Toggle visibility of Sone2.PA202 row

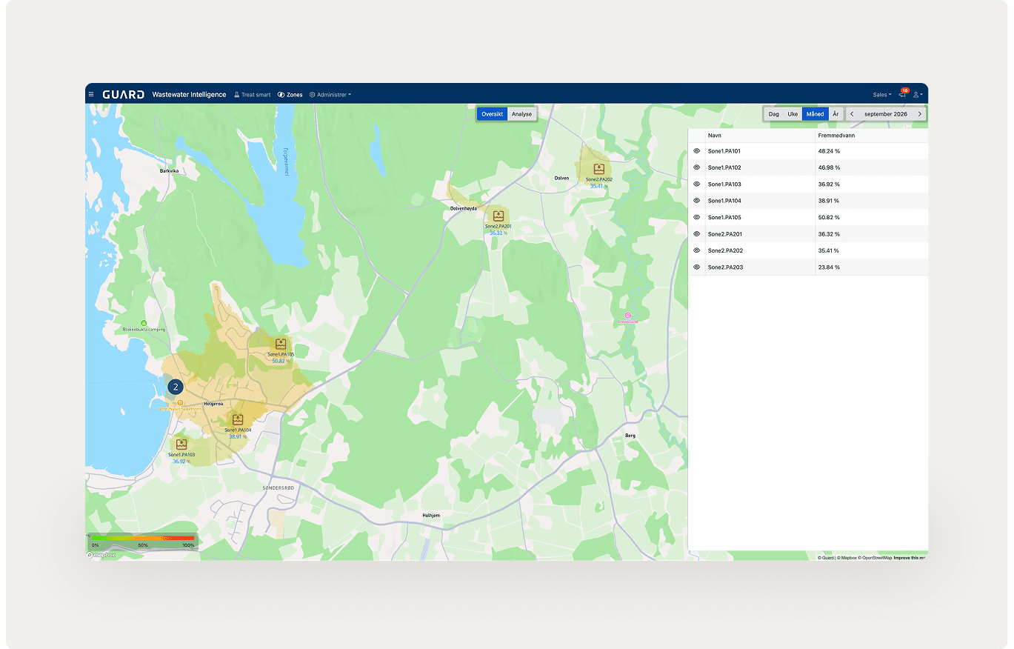696,250
